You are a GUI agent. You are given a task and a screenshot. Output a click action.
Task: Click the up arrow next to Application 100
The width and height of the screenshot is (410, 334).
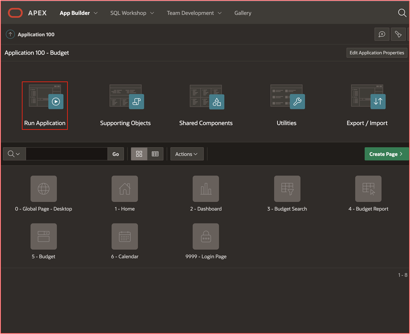click(10, 34)
